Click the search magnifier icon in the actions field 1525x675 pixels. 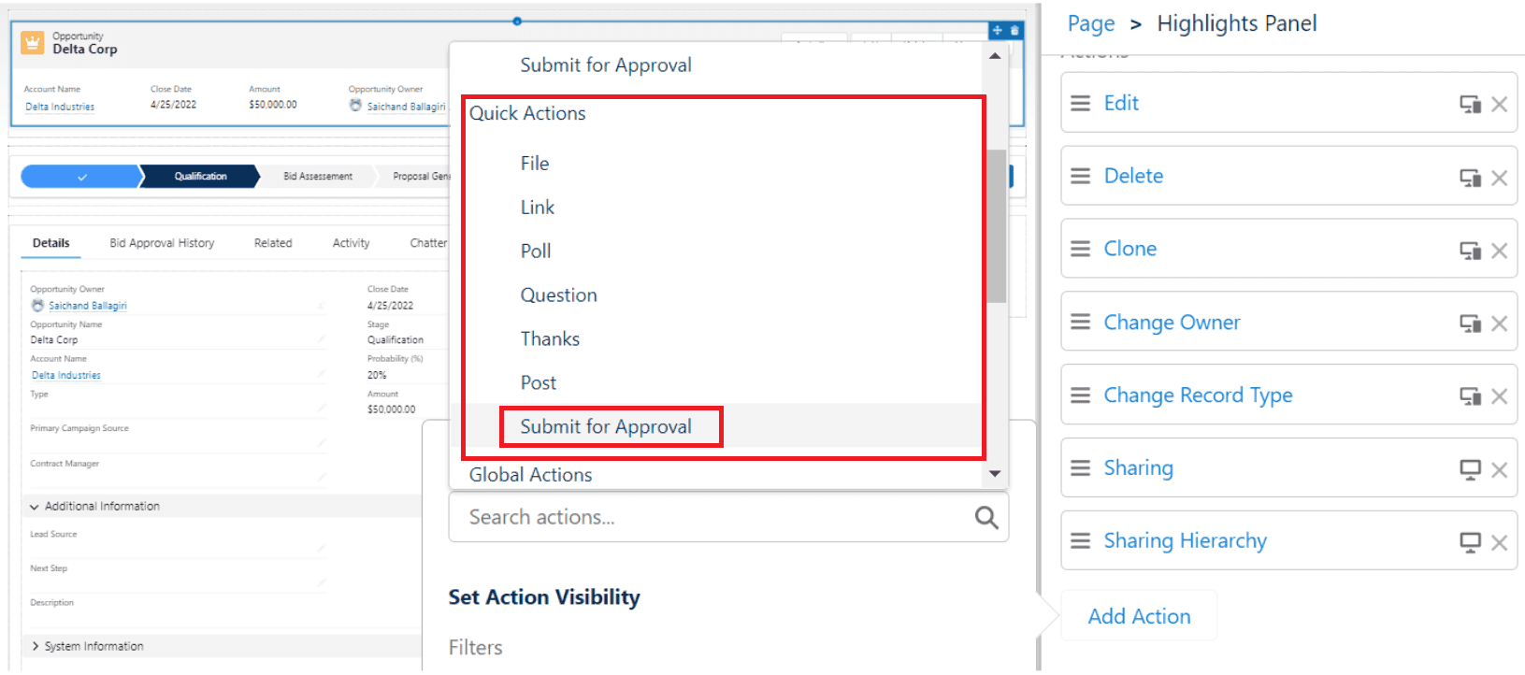point(986,517)
